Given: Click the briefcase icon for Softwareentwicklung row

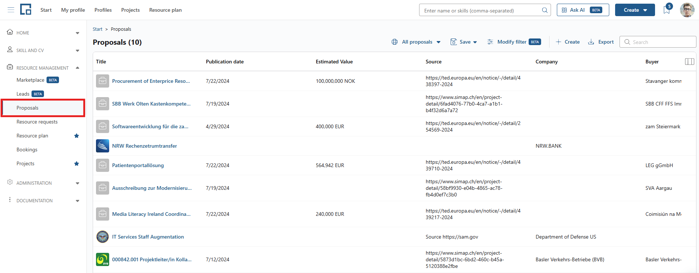Looking at the screenshot, I should click(x=103, y=126).
